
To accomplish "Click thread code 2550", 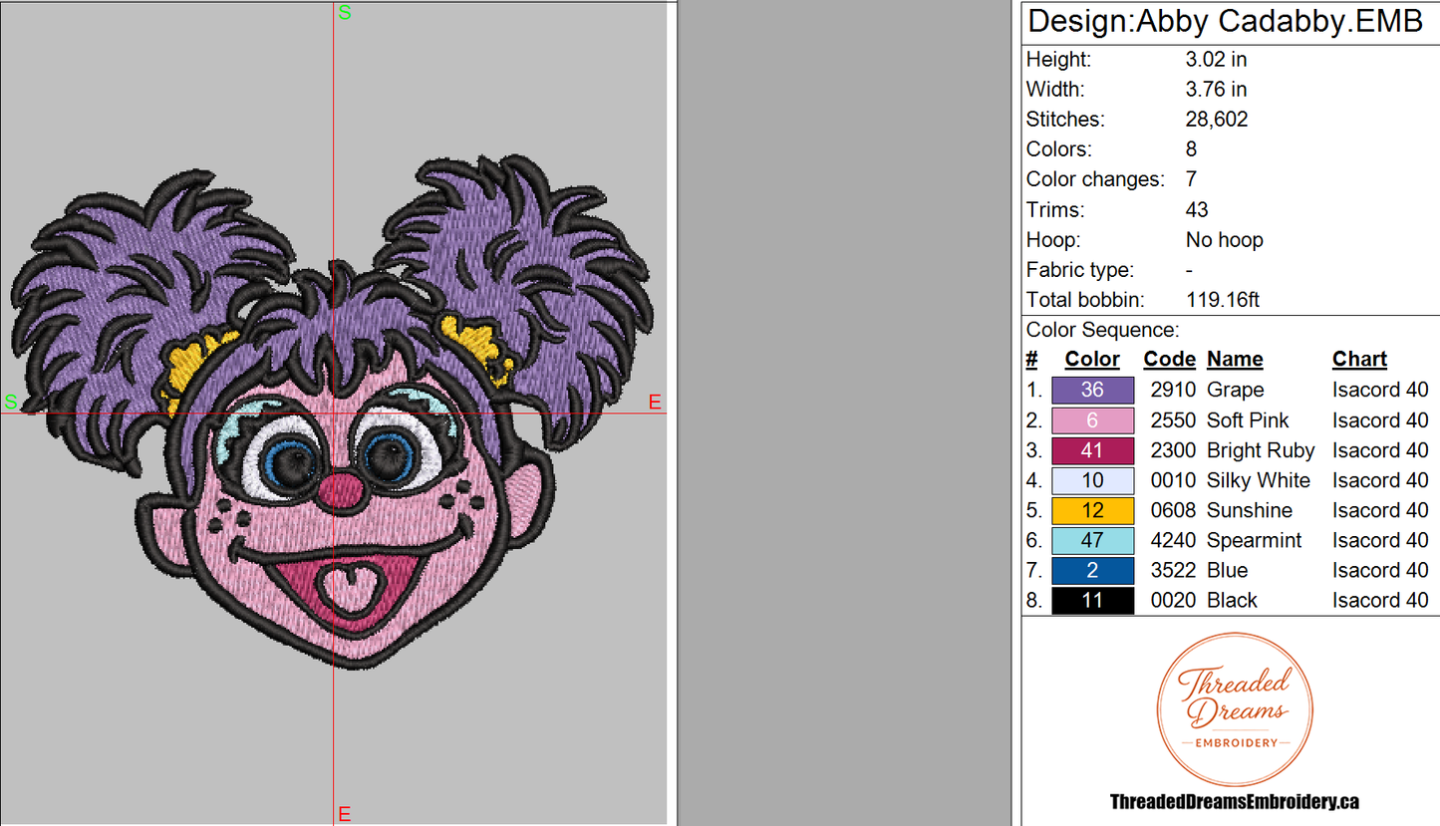I will (x=1172, y=420).
